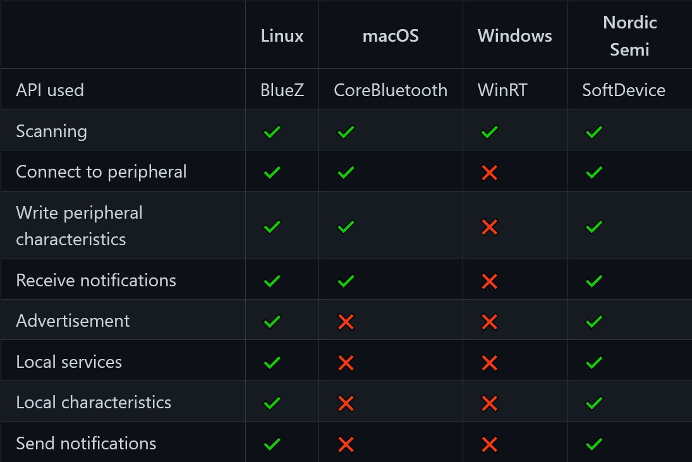Click the Windows red X for Local services
This screenshot has height=462, width=692.
pyautogui.click(x=489, y=363)
